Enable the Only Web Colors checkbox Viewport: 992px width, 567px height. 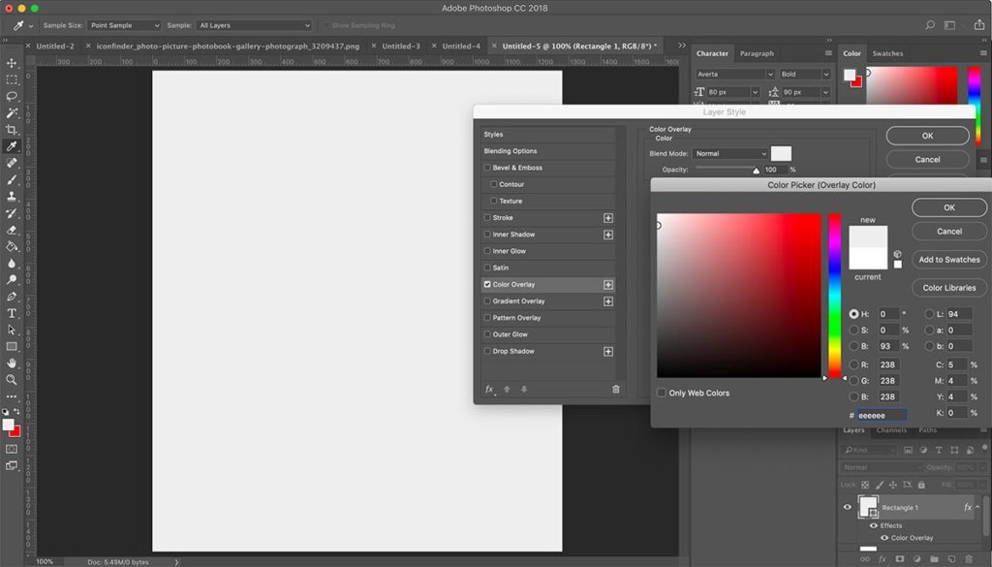pos(662,393)
